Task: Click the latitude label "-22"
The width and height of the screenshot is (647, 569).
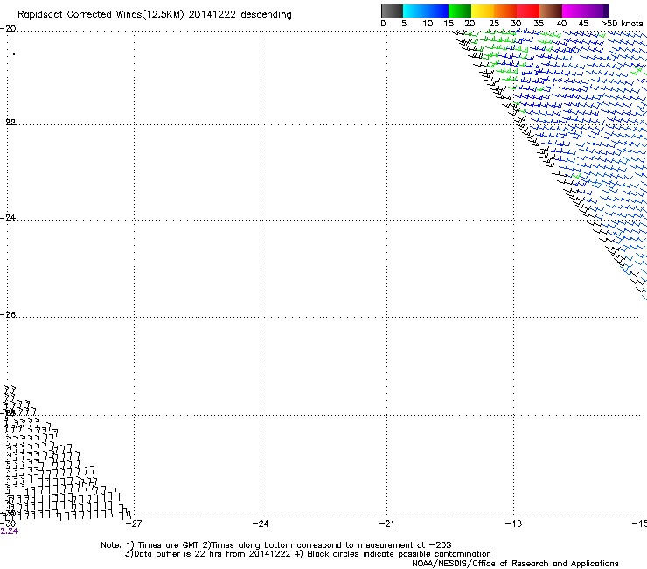Action: (8, 123)
